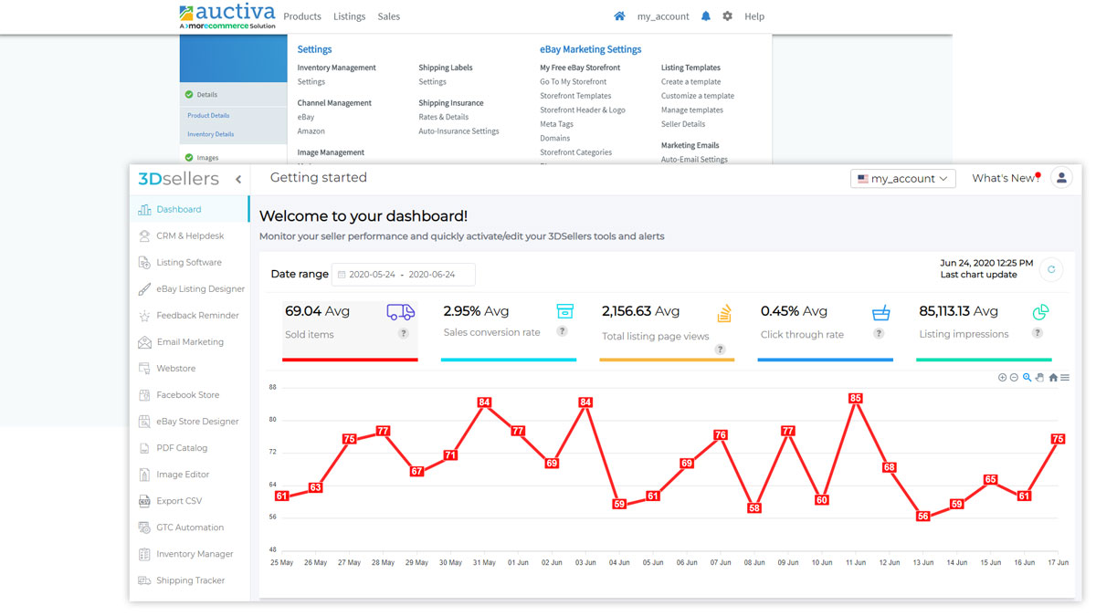Select the chart panning hand tool
Viewport: 1096px width, 616px height.
[x=1039, y=377]
